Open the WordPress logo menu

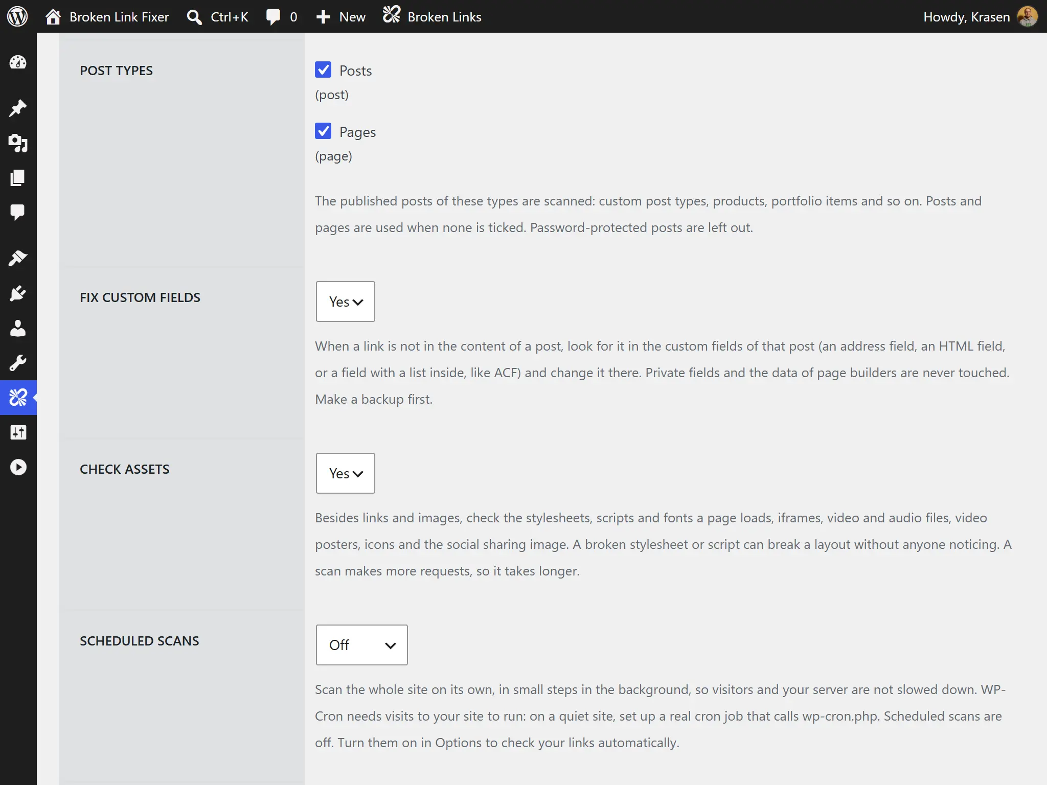coord(17,16)
